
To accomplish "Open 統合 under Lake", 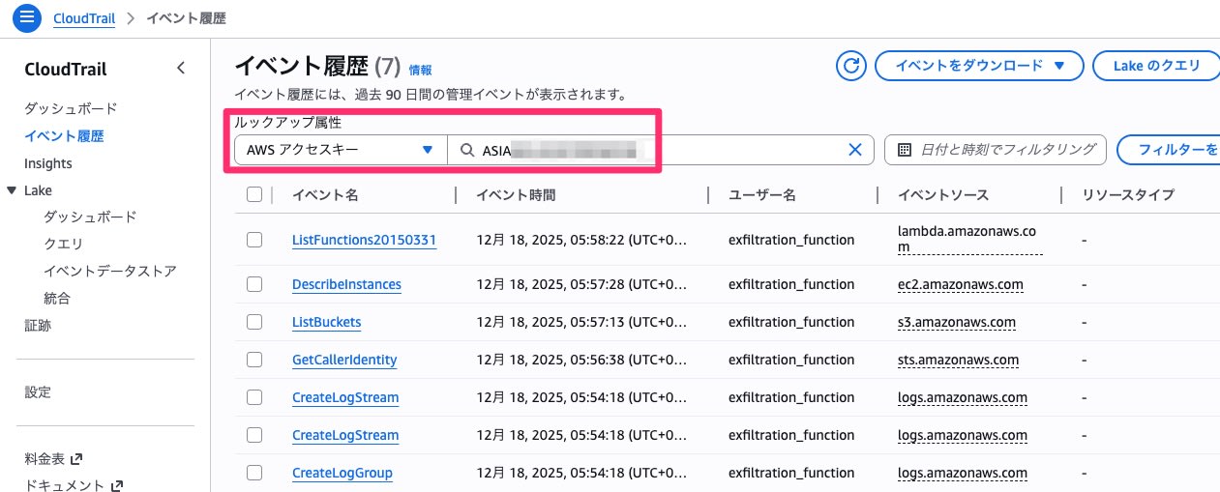I will pyautogui.click(x=57, y=298).
